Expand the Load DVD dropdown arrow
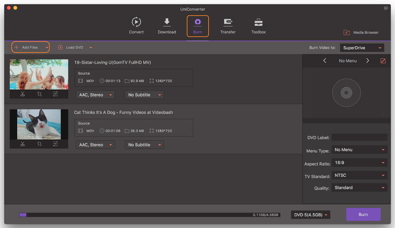Image resolution: width=395 pixels, height=228 pixels. [91, 47]
